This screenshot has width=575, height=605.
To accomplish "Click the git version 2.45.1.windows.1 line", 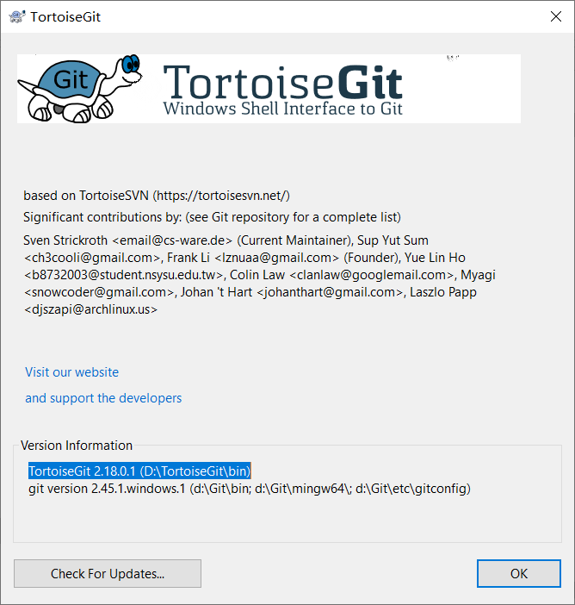I will 250,489.
